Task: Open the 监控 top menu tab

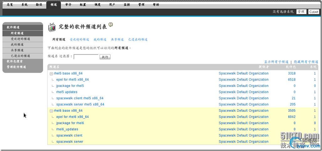Action: click(x=127, y=5)
